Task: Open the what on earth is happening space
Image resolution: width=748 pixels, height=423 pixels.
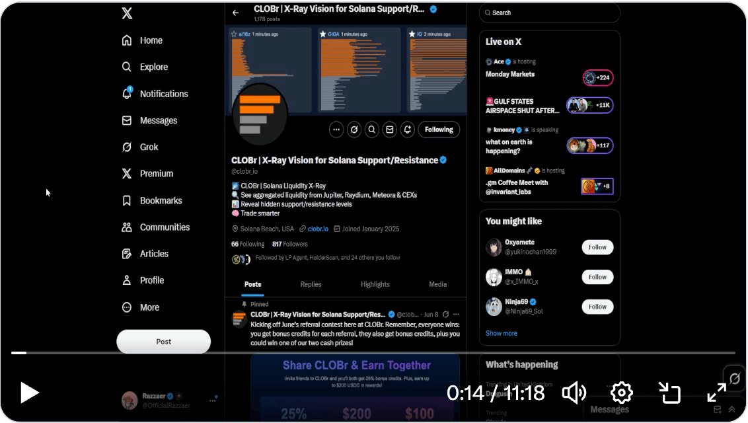Action: click(x=589, y=145)
